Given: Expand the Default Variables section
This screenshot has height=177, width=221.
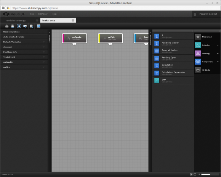Looking at the screenshot, I should tap(24, 42).
